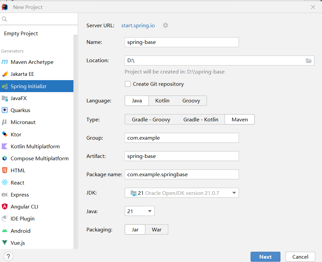Enable Create Git repository checkbox
Image resolution: width=322 pixels, height=262 pixels.
(x=128, y=84)
